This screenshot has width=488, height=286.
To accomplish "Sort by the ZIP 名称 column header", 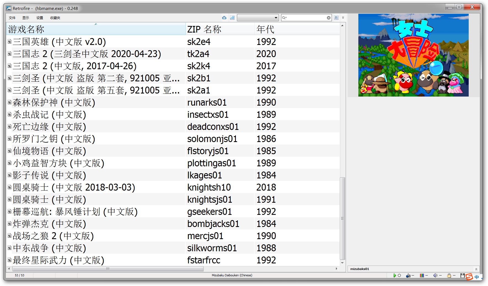I will click(x=220, y=29).
